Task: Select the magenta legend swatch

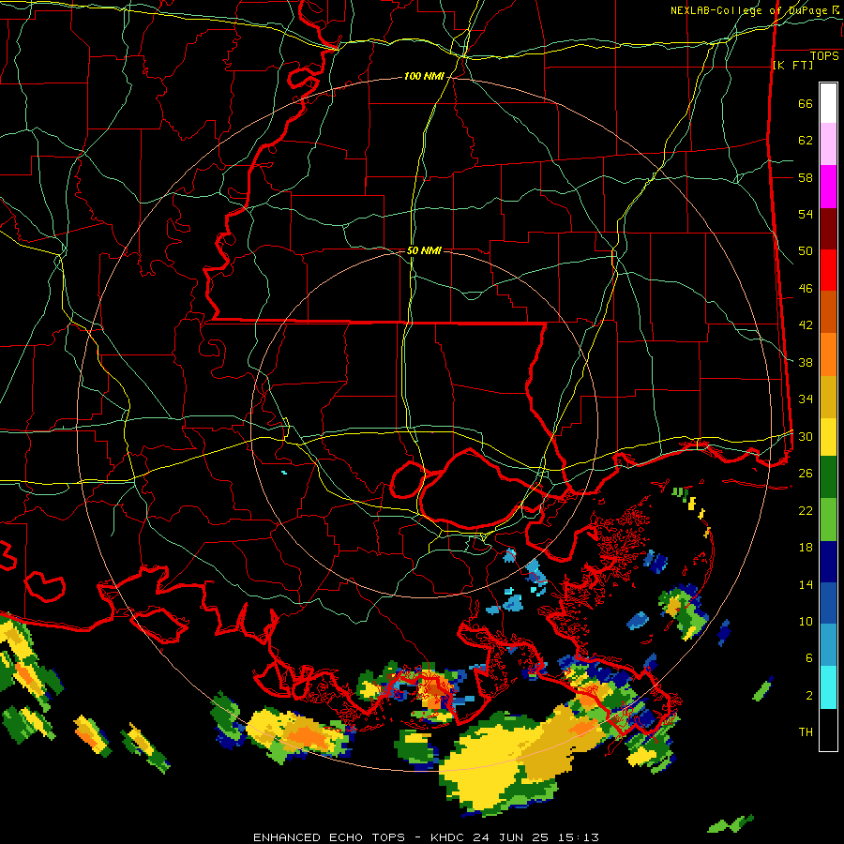Action: click(828, 187)
